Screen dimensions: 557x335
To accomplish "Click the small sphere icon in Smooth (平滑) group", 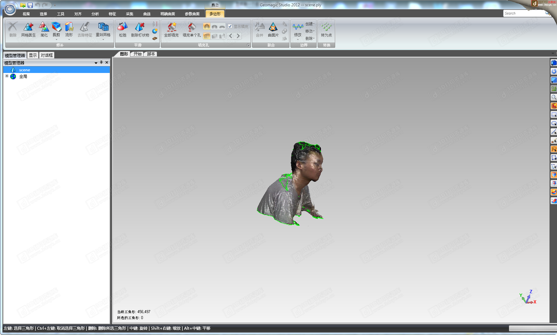I will (155, 31).
